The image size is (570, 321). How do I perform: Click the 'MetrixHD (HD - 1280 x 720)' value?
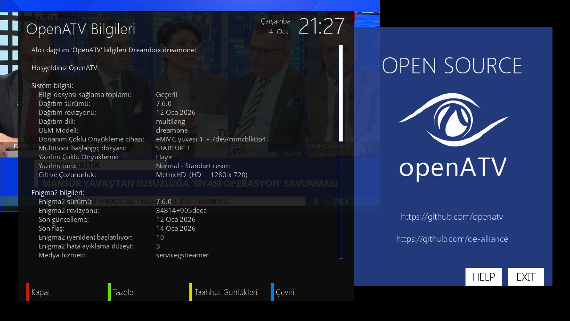202,175
